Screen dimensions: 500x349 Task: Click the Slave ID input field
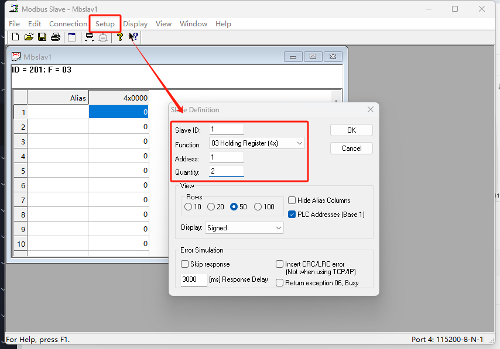click(x=226, y=130)
